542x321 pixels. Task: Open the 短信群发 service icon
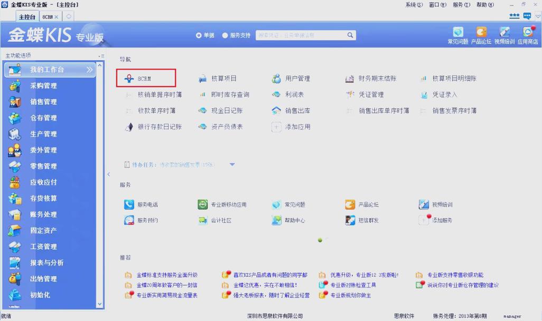click(362, 220)
